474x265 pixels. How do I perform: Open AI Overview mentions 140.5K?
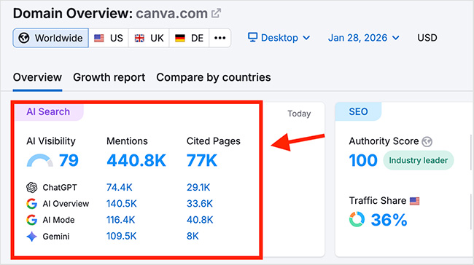tap(122, 204)
